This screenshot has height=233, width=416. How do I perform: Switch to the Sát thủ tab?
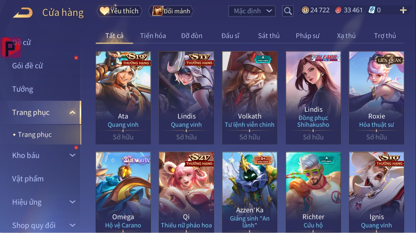point(269,36)
